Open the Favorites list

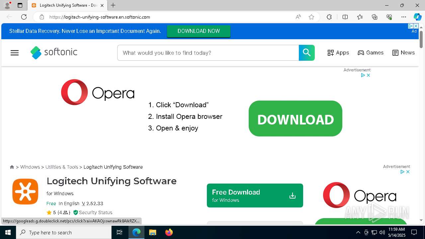pos(360,17)
